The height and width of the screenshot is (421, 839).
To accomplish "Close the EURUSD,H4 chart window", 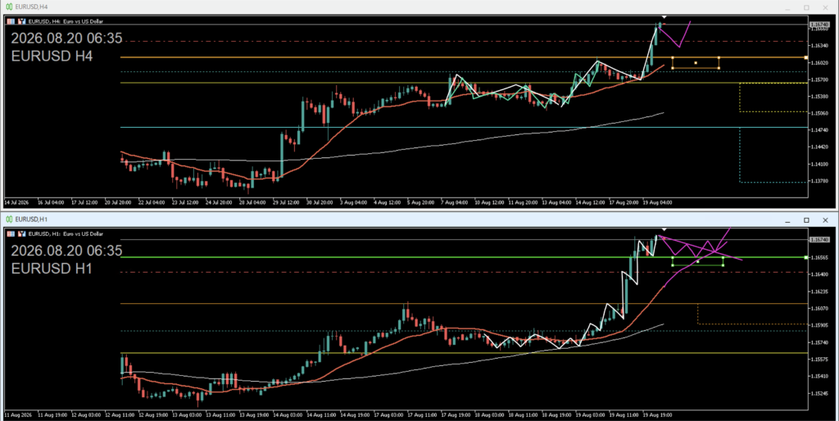I will (825, 7).
